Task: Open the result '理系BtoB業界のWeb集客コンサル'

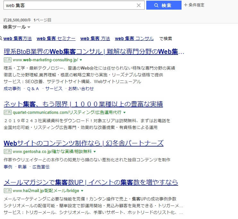Action: pyautogui.click(x=94, y=52)
